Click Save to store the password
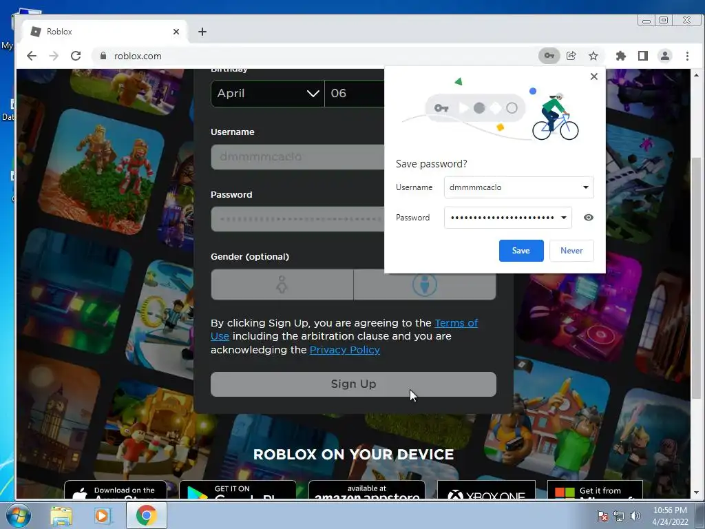This screenshot has height=529, width=705. click(x=521, y=251)
